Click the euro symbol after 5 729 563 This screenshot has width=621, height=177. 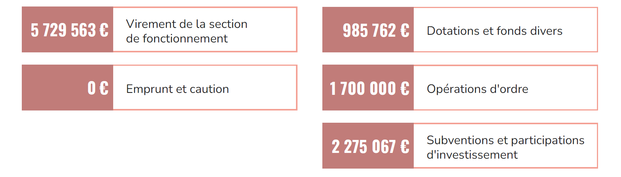[104, 30]
